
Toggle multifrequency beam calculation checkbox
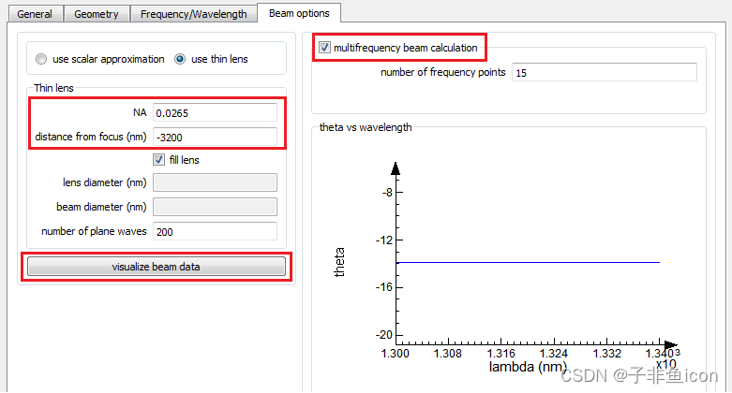click(x=324, y=48)
